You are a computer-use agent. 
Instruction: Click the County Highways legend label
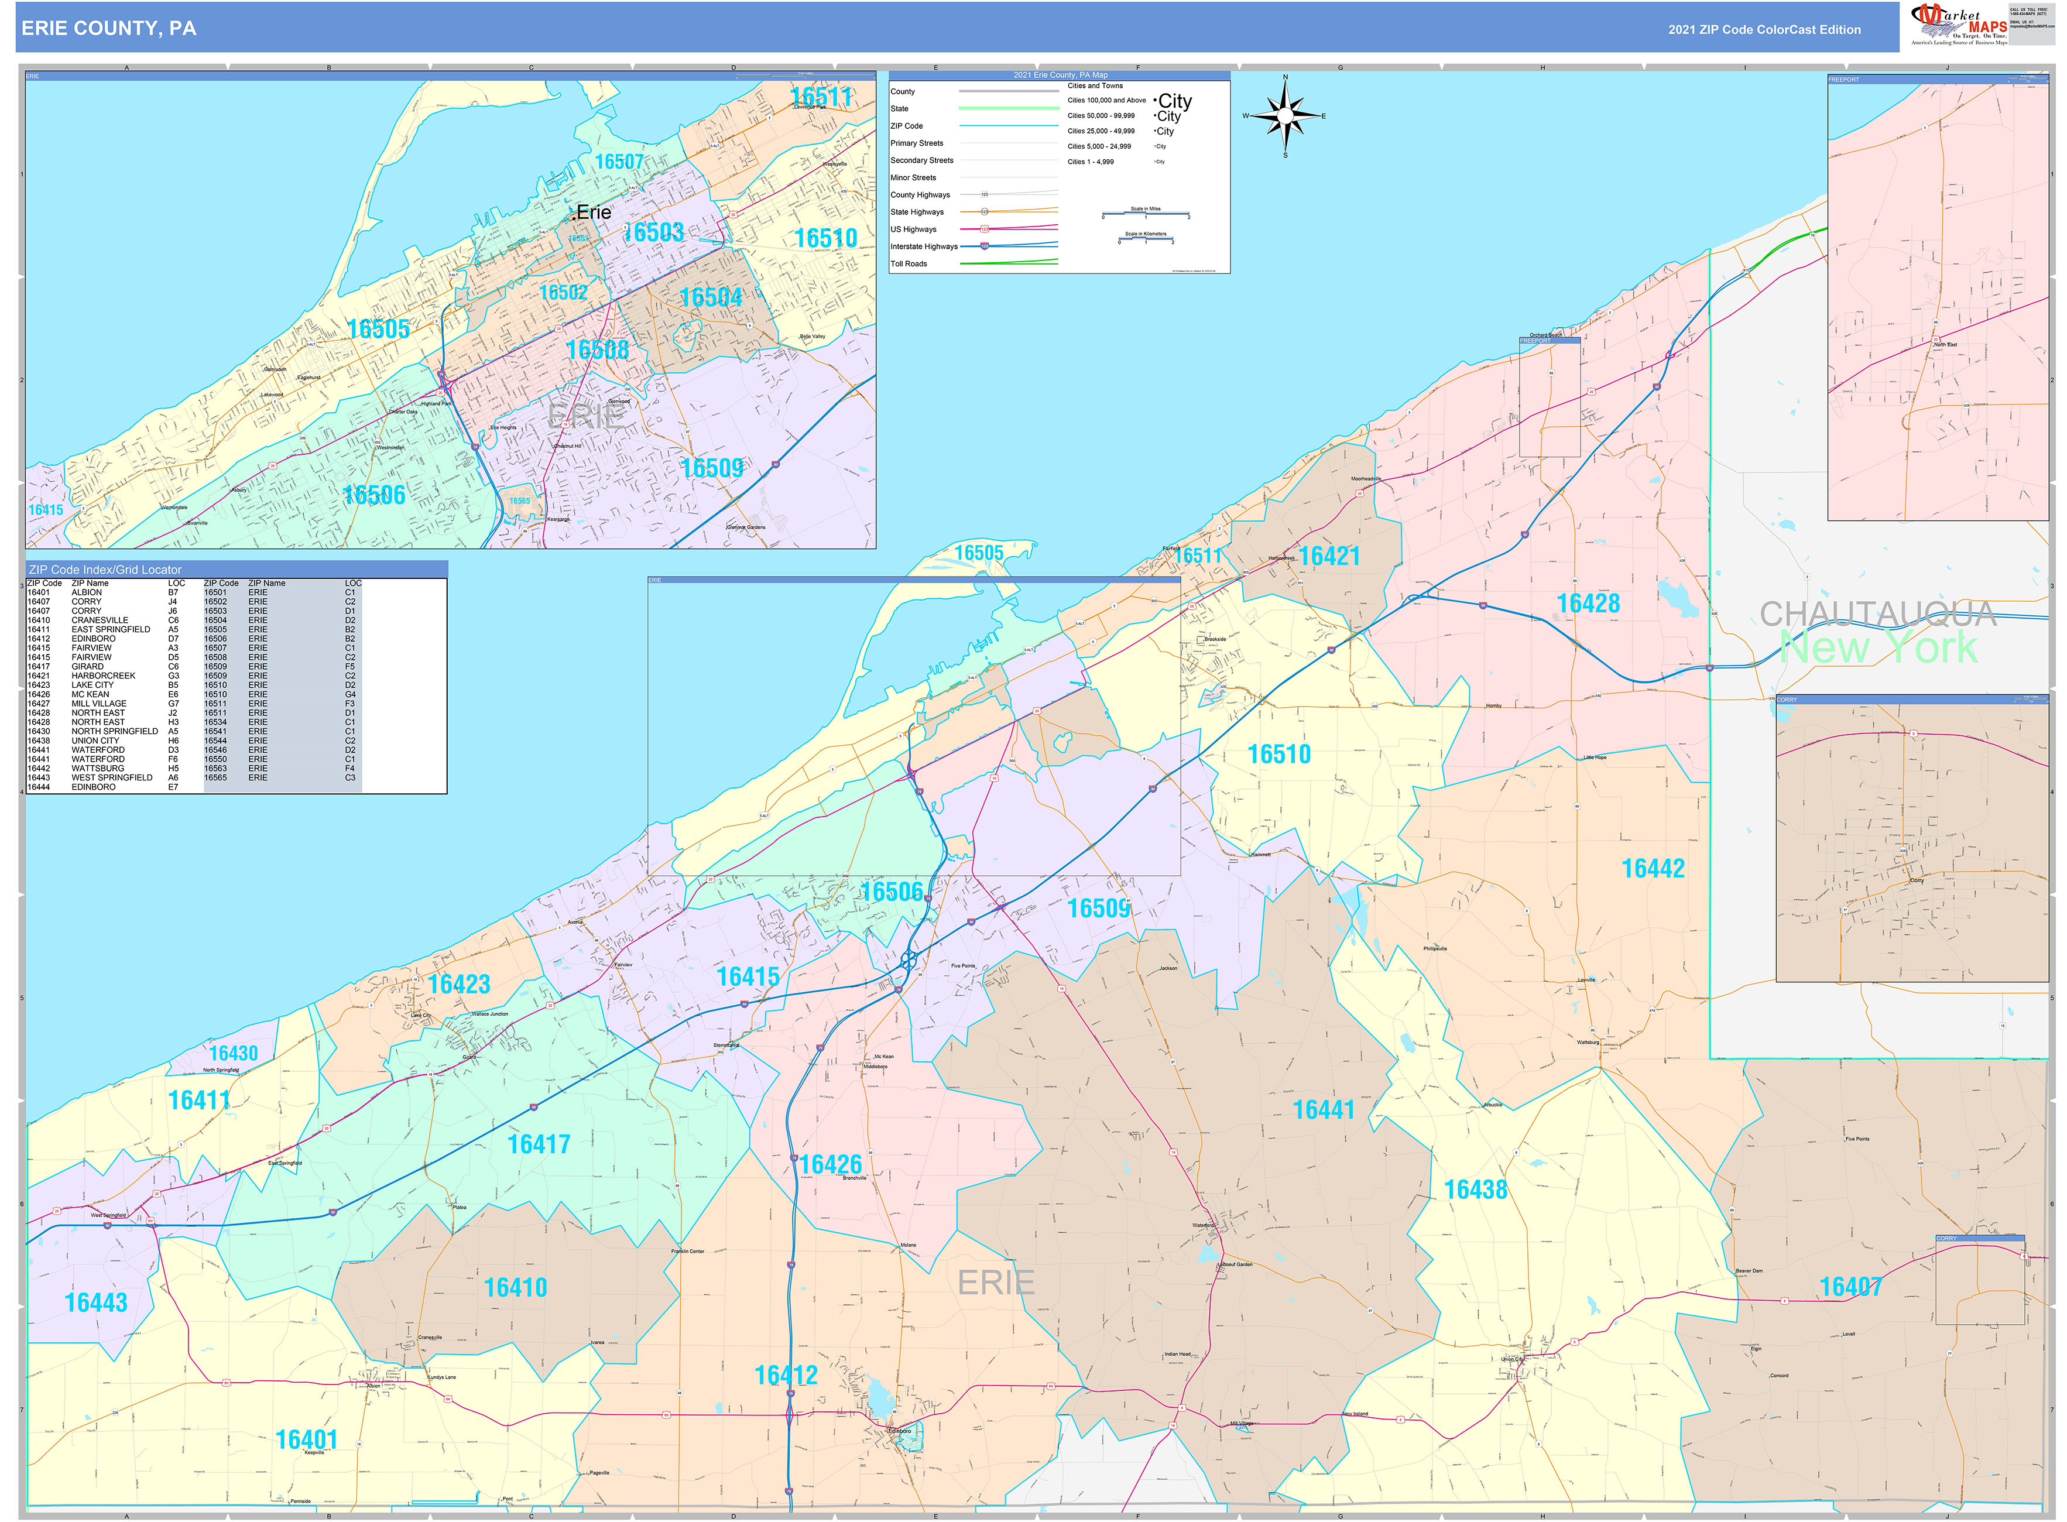tap(919, 196)
